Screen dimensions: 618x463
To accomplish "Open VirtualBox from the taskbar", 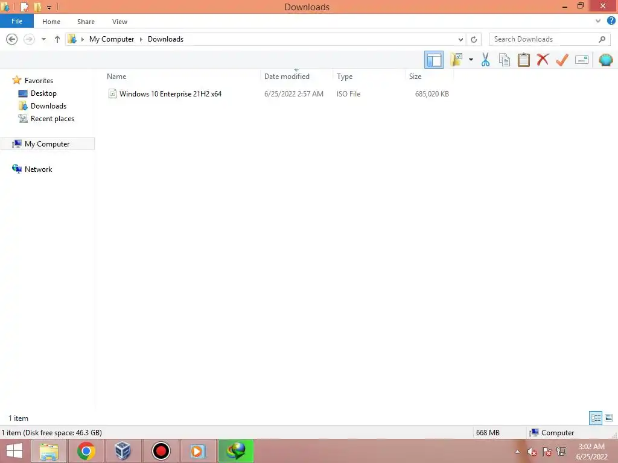I will tap(123, 451).
